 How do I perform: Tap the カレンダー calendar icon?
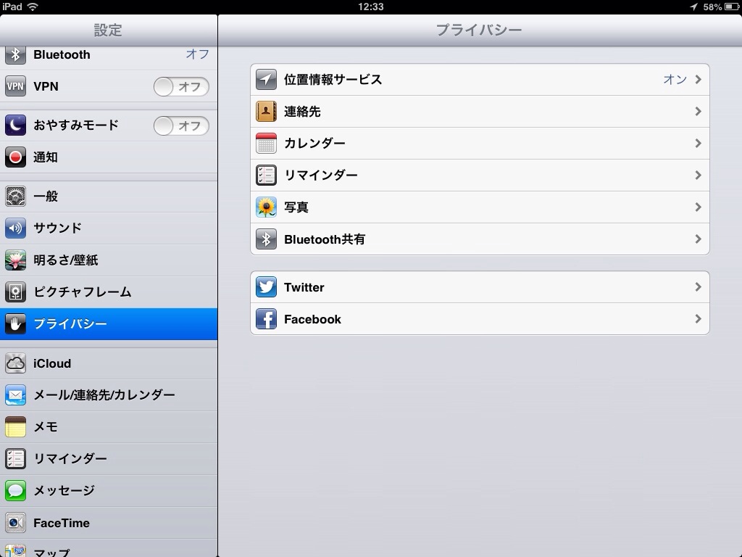[x=266, y=143]
